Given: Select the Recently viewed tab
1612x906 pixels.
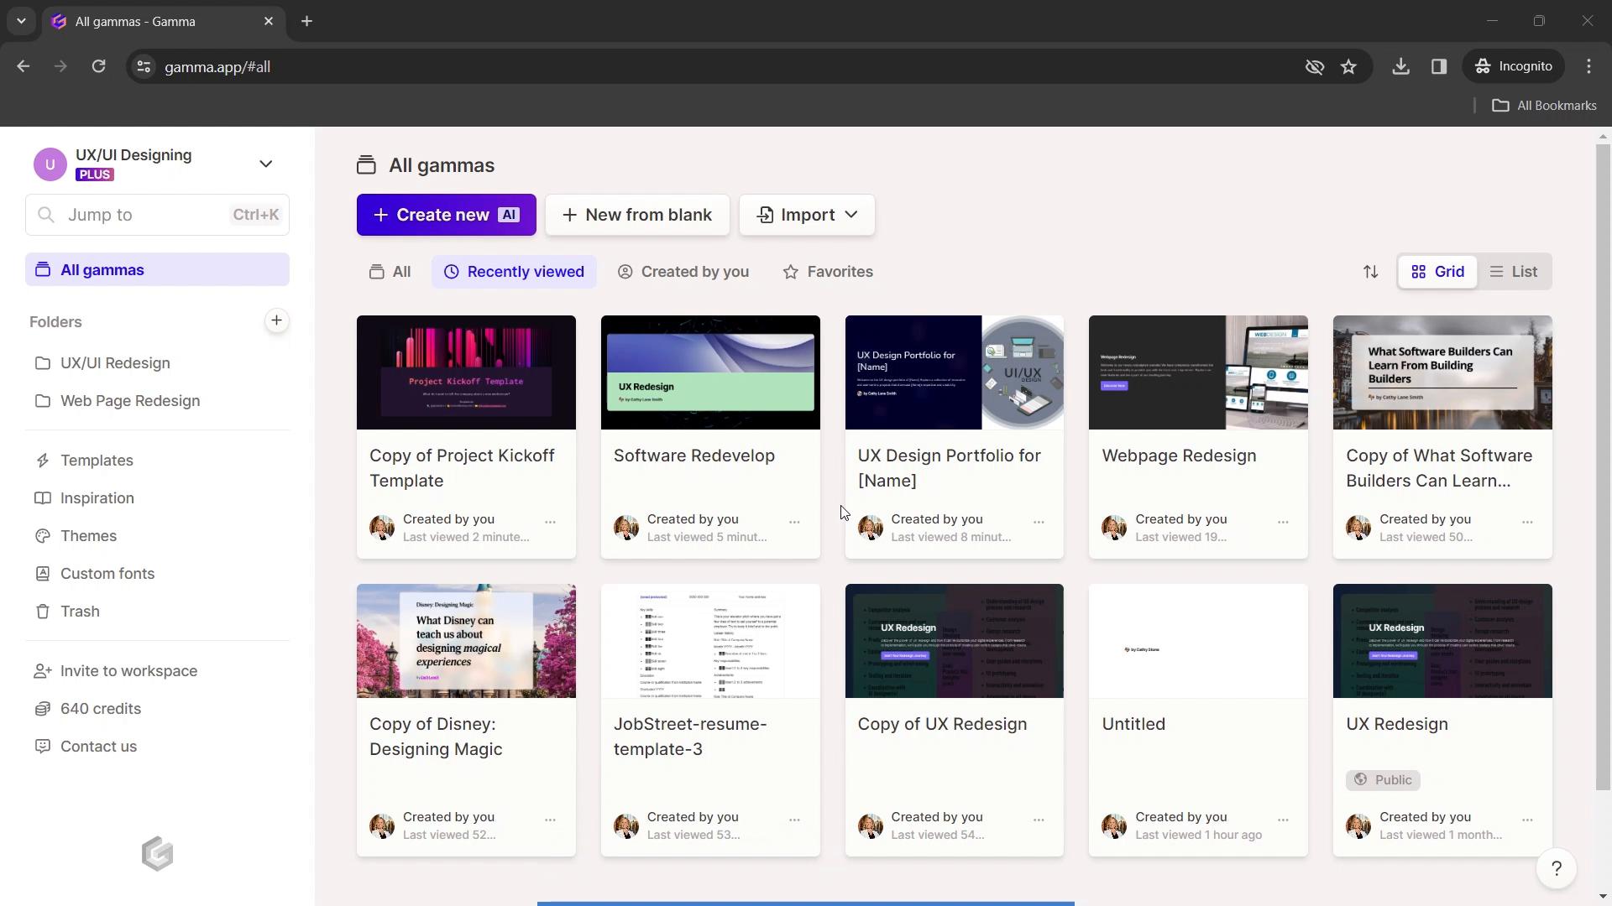Looking at the screenshot, I should [513, 271].
